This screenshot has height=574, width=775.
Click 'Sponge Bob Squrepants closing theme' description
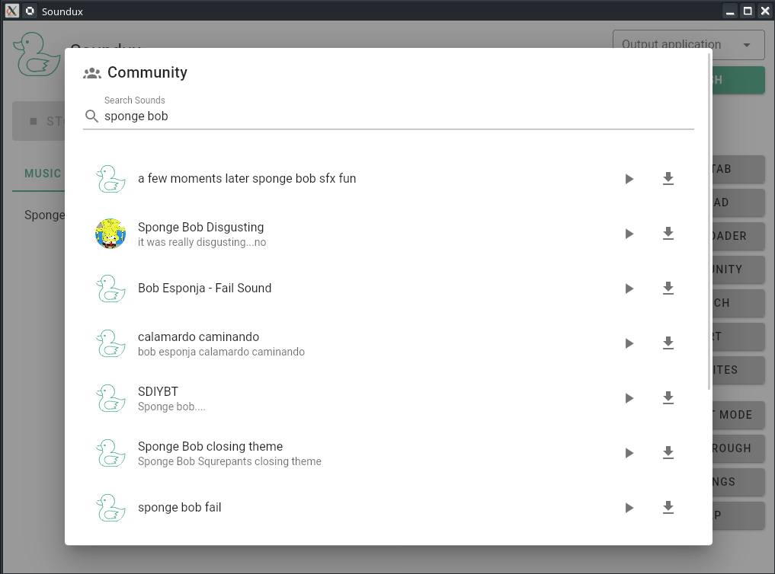tap(229, 461)
